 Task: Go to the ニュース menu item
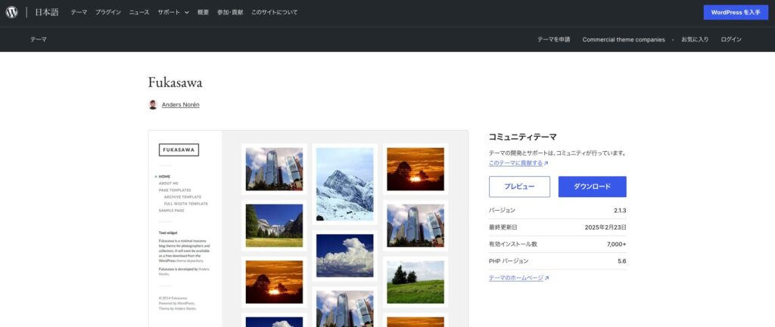tap(139, 12)
